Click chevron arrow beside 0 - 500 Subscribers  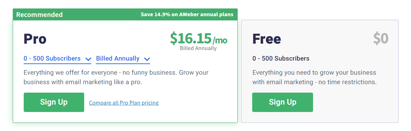(88, 59)
